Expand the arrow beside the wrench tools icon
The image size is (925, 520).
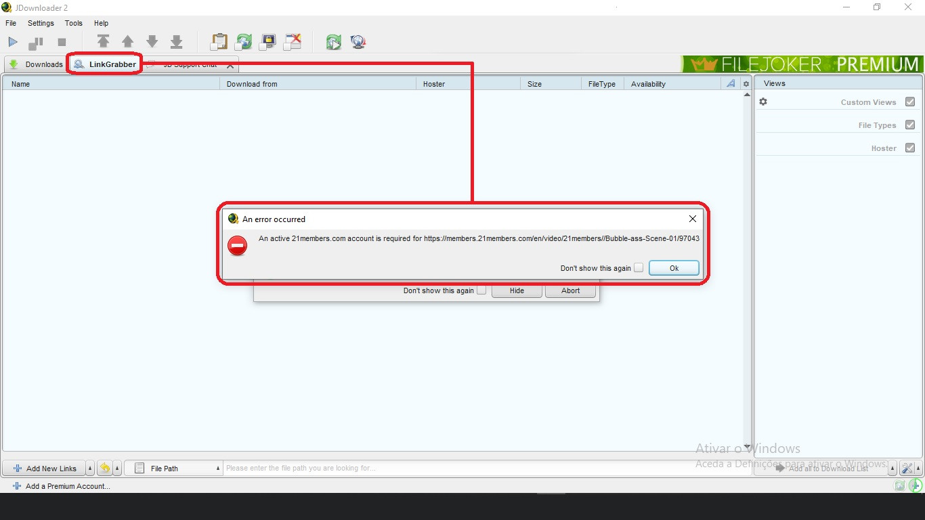coord(919,469)
